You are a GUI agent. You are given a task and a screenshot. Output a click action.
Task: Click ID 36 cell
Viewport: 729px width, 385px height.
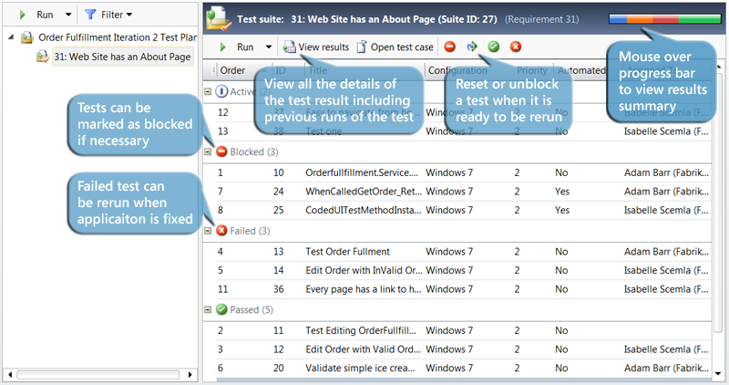coord(279,289)
